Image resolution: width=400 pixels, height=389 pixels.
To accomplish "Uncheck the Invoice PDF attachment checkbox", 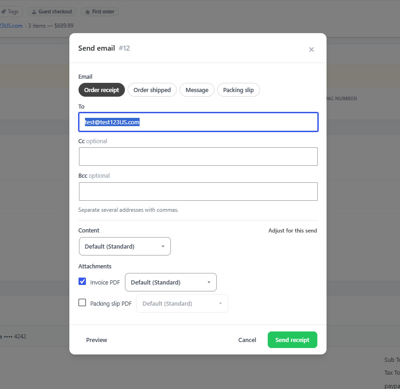I will click(x=82, y=282).
